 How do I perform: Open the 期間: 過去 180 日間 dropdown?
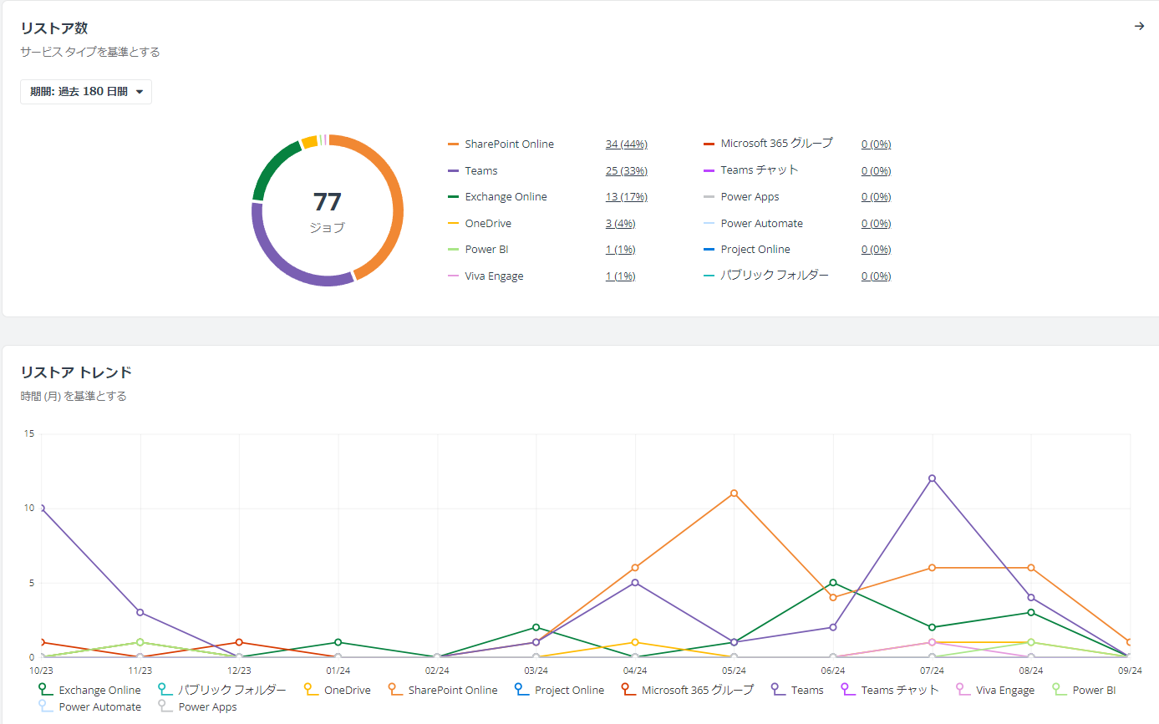(x=86, y=92)
